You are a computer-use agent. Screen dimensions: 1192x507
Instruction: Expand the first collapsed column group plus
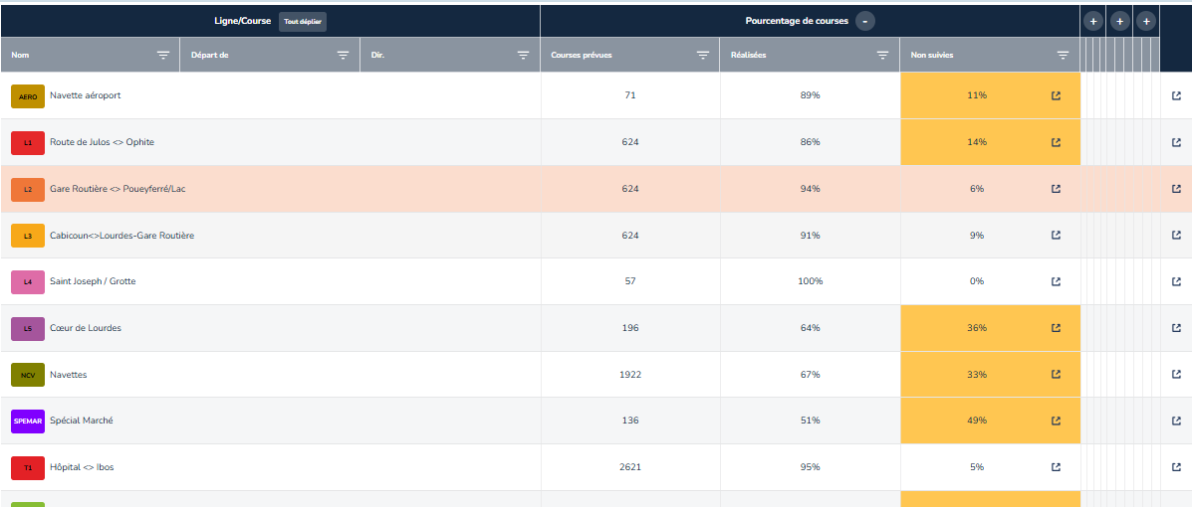point(1092,21)
